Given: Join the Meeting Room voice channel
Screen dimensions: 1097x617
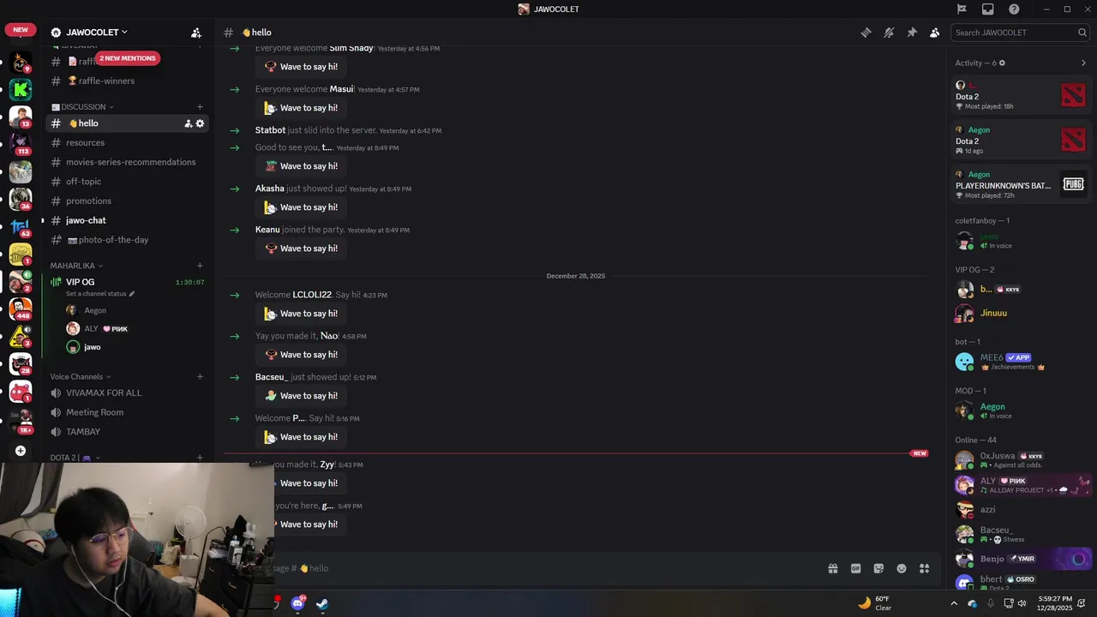Looking at the screenshot, I should (x=126, y=412).
